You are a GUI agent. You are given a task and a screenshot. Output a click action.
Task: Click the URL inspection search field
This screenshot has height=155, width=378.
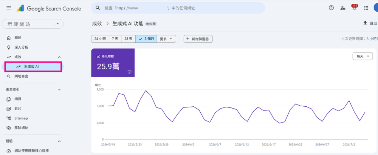click(178, 8)
